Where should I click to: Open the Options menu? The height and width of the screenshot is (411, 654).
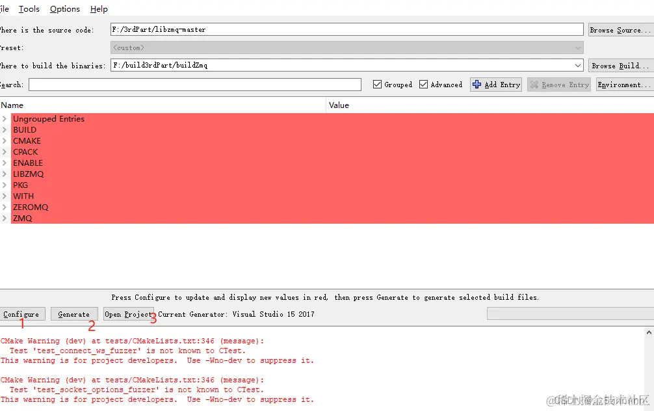coord(64,8)
